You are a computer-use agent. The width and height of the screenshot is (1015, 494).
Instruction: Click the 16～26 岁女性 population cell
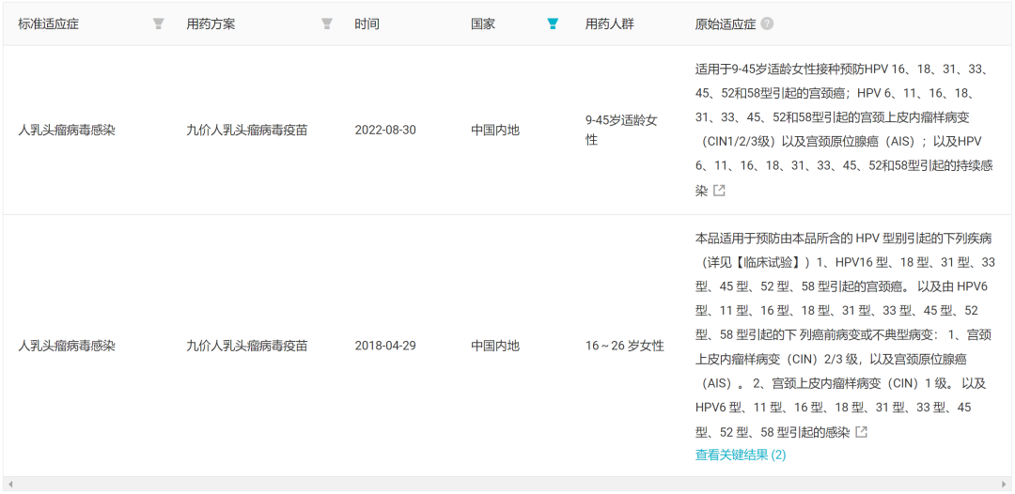coord(625,346)
